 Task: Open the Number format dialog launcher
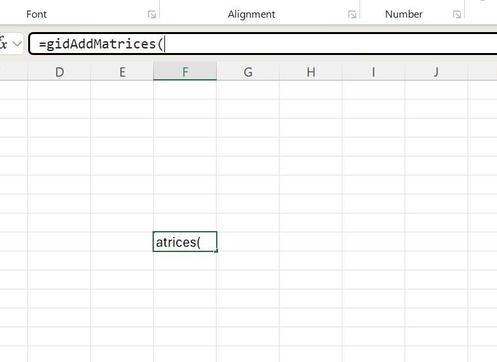pyautogui.click(x=456, y=14)
